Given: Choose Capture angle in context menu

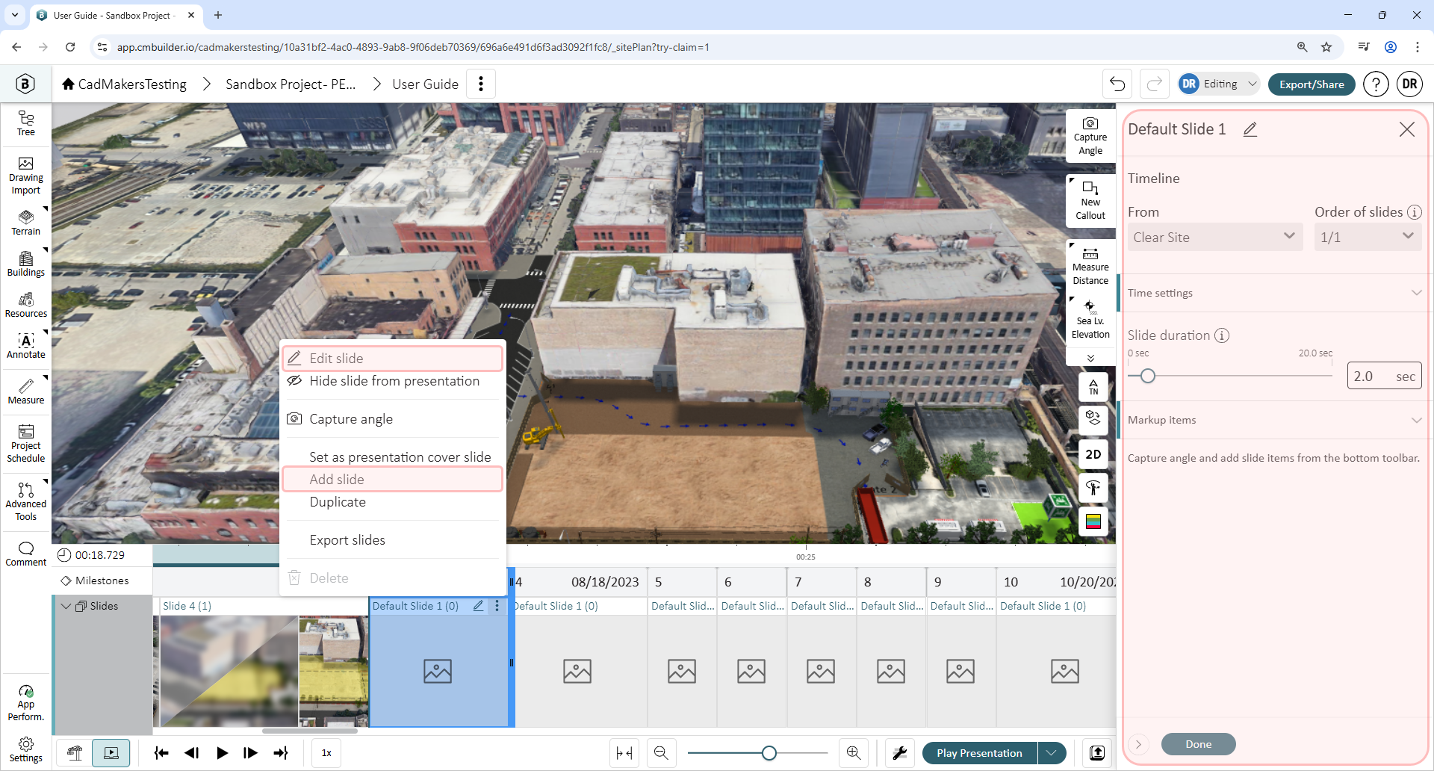Looking at the screenshot, I should pyautogui.click(x=392, y=419).
